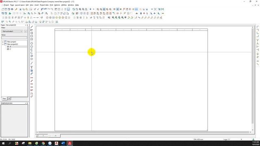Select the Polygon drawing tool
Viewport: 260px width, 146px height.
click(32, 33)
